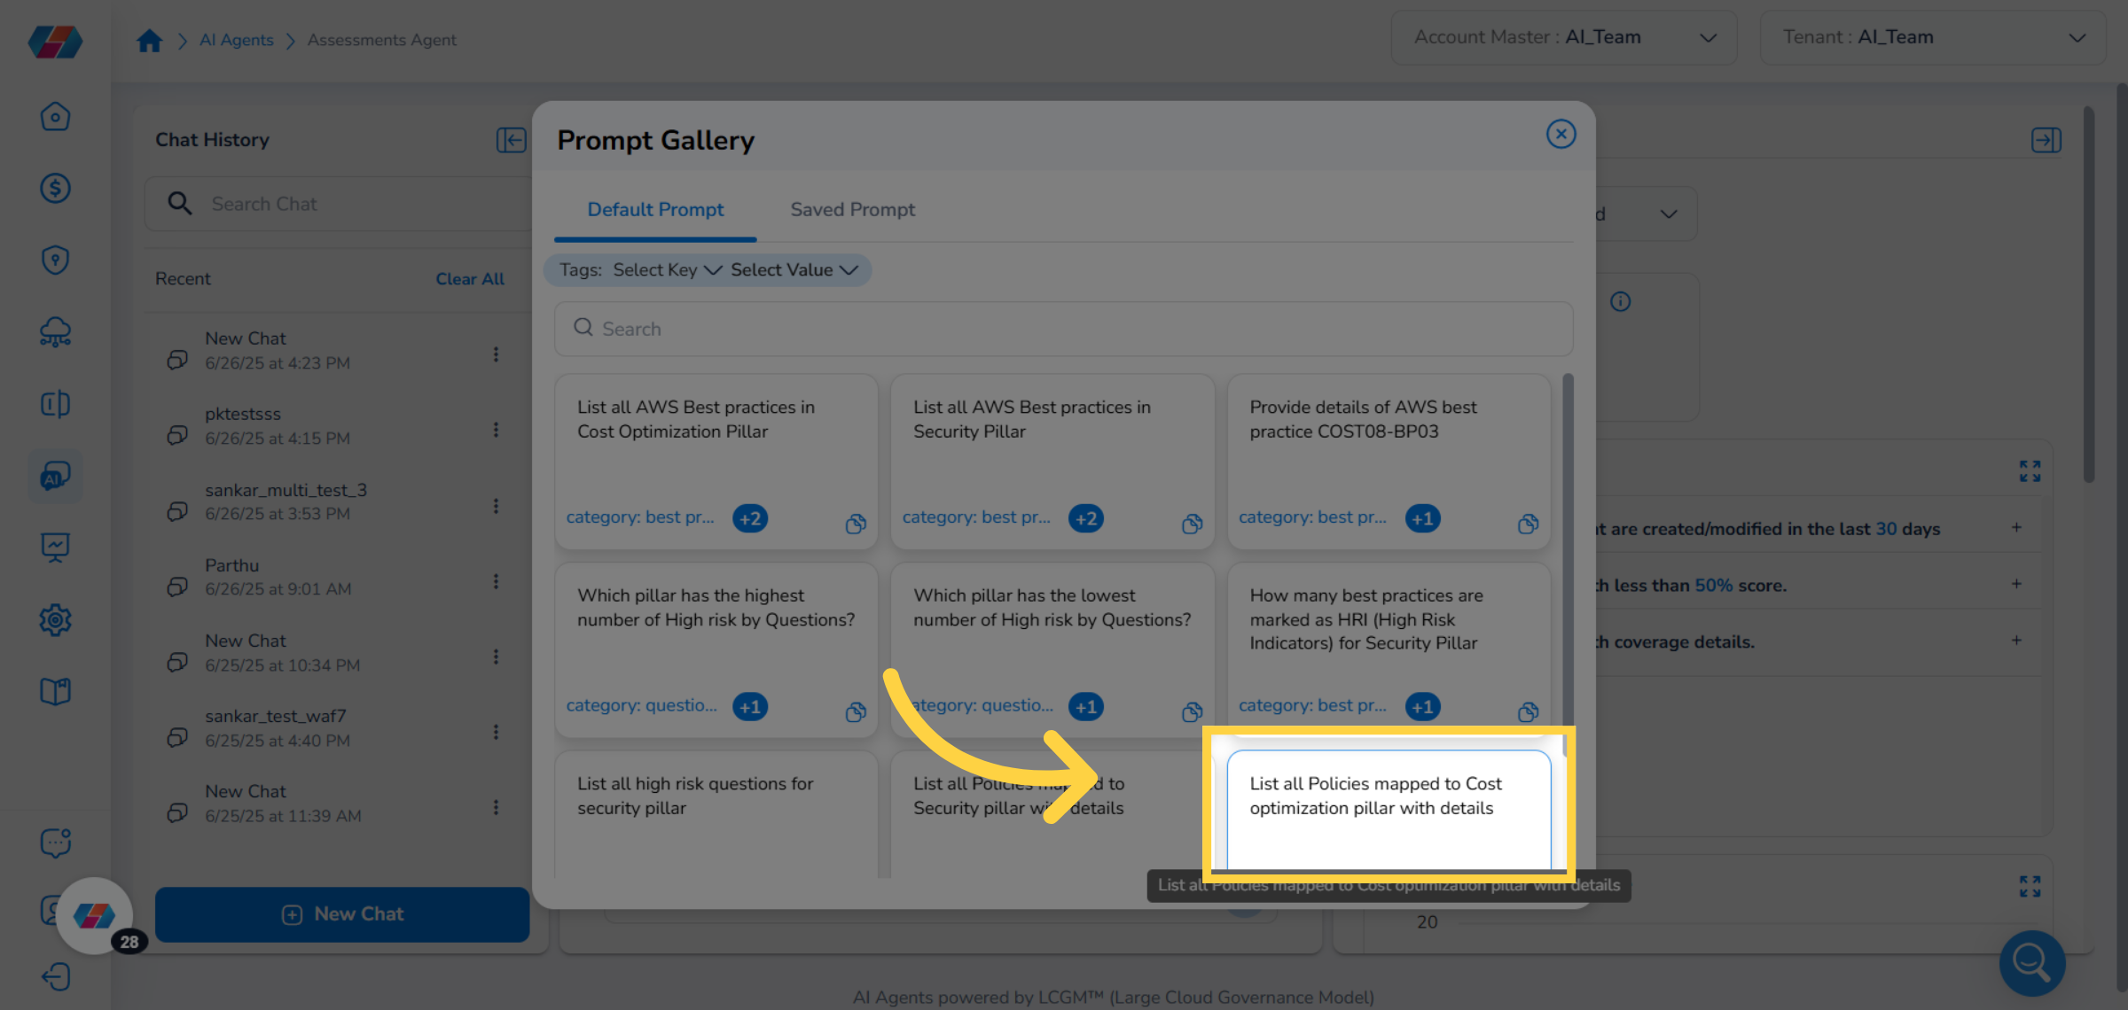The image size is (2128, 1010).
Task: Open the Tenant AI_Team dropdown
Action: tap(1932, 37)
